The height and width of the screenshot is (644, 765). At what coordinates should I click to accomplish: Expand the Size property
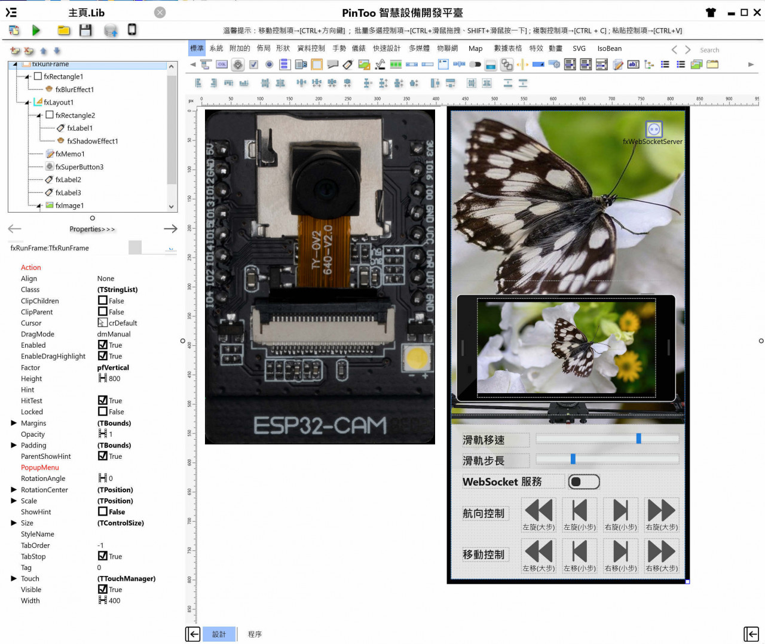coord(14,523)
